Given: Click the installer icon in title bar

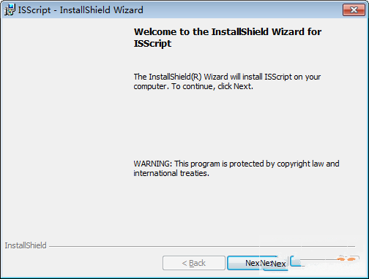Looking at the screenshot, I should click(x=10, y=9).
